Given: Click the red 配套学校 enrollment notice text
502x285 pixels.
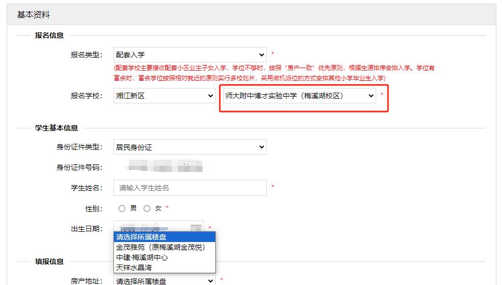Looking at the screenshot, I should point(274,73).
